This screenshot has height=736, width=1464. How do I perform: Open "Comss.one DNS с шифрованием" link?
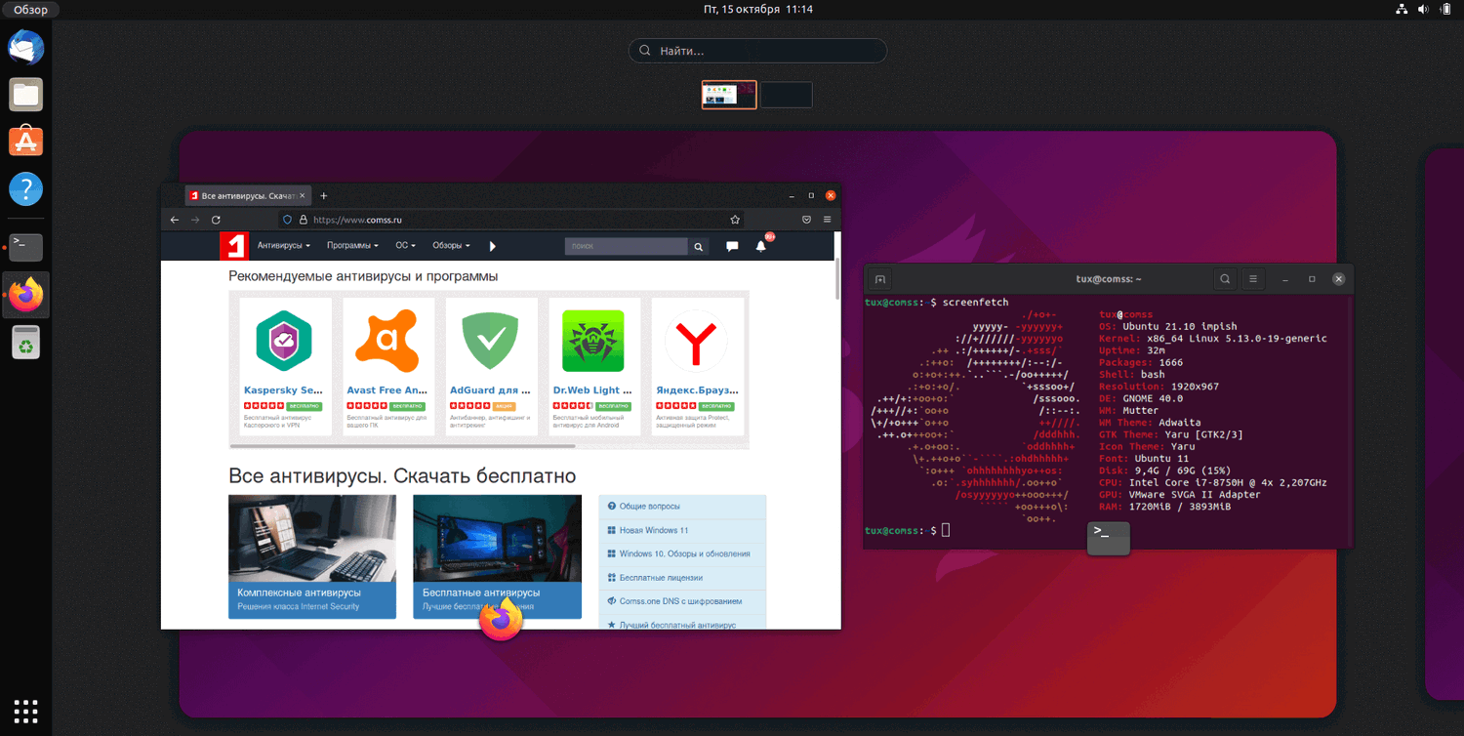pos(680,601)
